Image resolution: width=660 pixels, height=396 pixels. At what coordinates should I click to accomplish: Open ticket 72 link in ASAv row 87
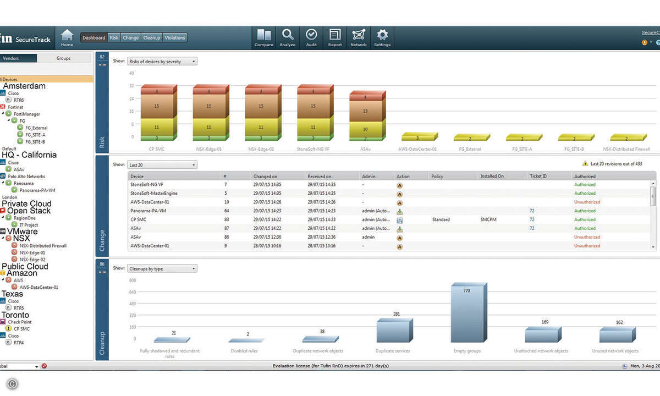[x=532, y=228]
